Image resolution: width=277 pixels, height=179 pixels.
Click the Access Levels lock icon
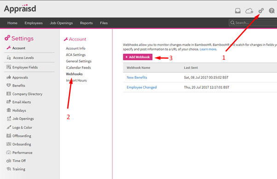point(9,58)
